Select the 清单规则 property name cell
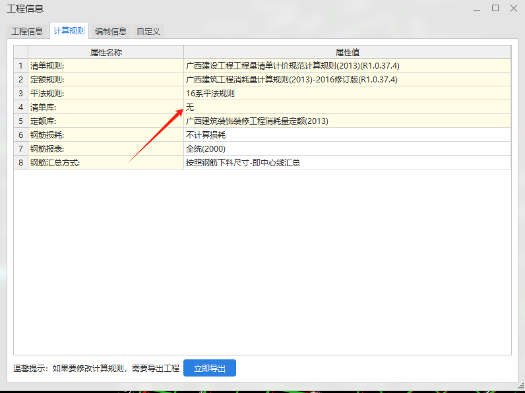The height and width of the screenshot is (393, 525). coord(106,66)
